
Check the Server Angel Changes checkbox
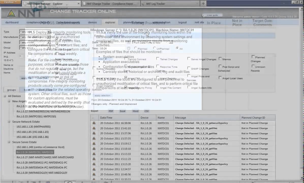[x=189, y=58]
